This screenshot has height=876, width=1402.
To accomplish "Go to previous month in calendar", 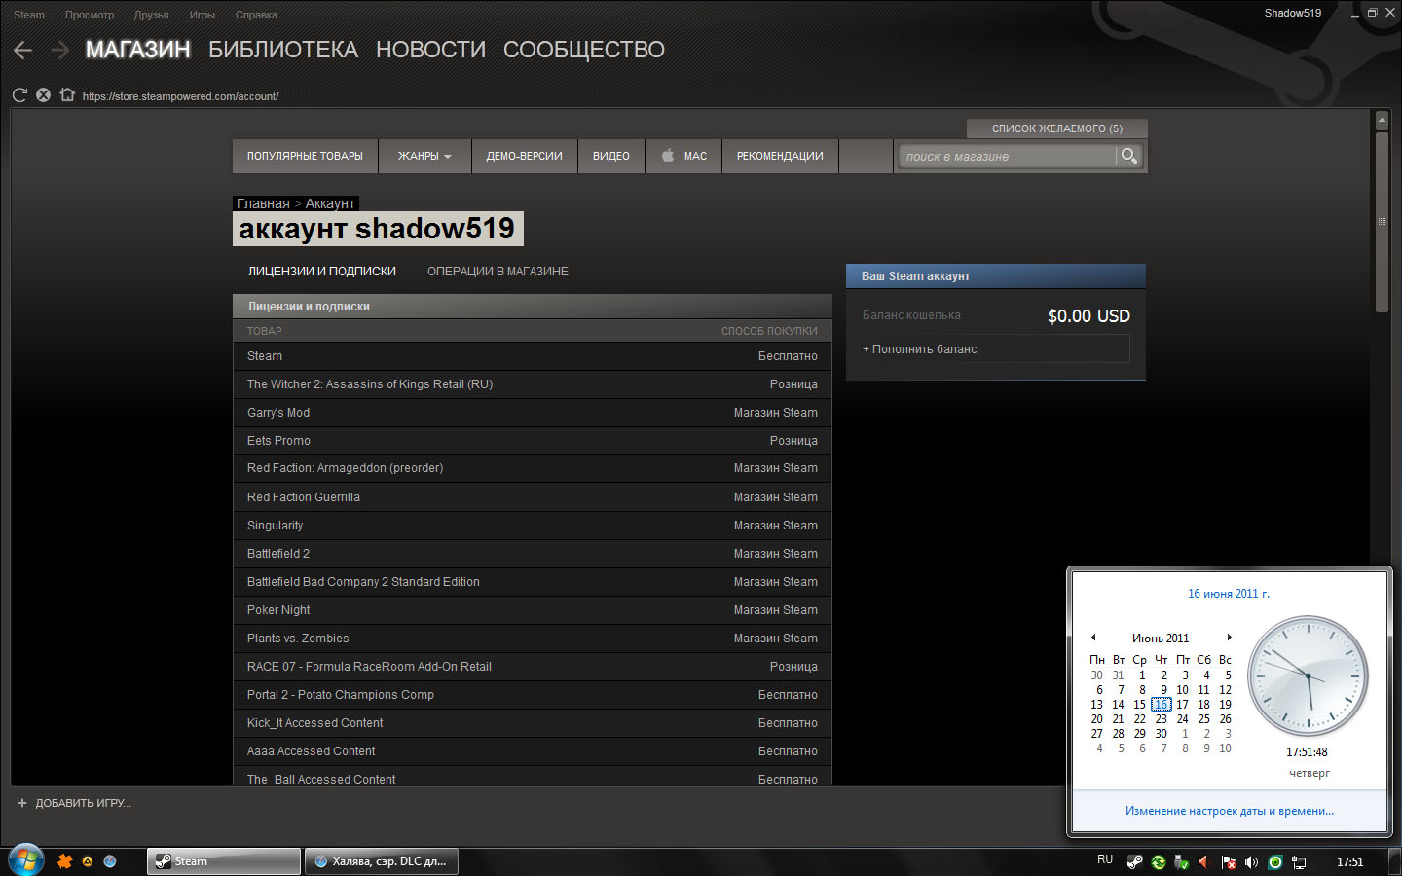I will 1093,638.
